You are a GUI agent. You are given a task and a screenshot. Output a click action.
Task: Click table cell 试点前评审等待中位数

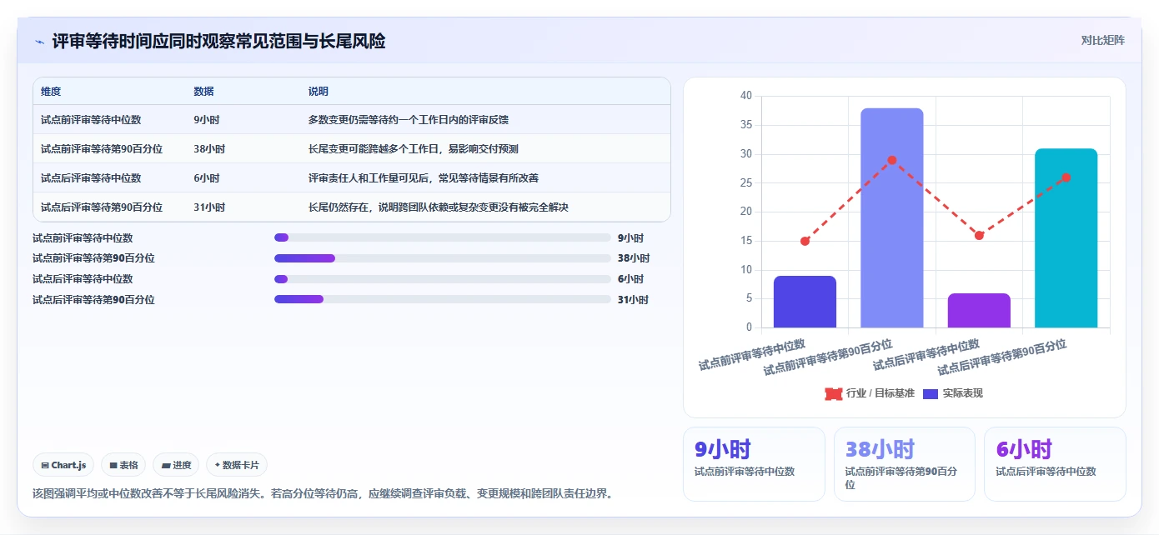pyautogui.click(x=91, y=120)
